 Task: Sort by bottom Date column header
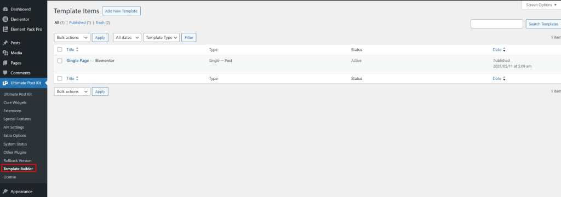tap(497, 78)
